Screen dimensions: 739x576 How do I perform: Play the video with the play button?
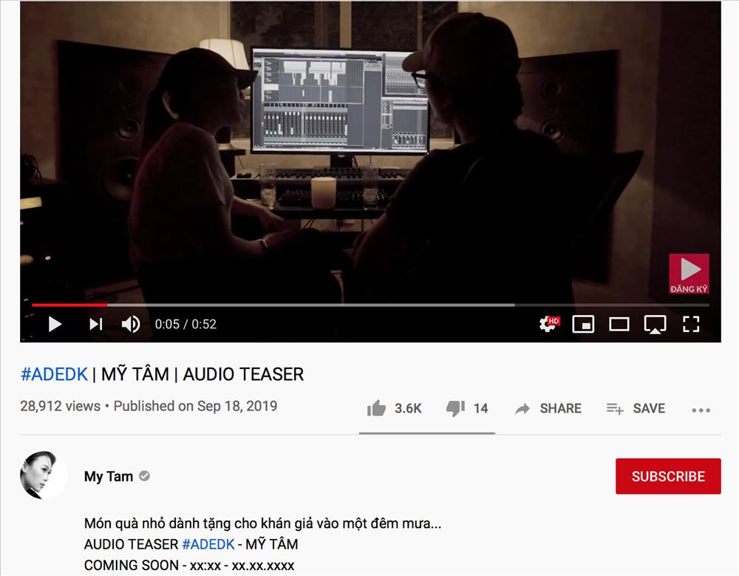[x=55, y=324]
